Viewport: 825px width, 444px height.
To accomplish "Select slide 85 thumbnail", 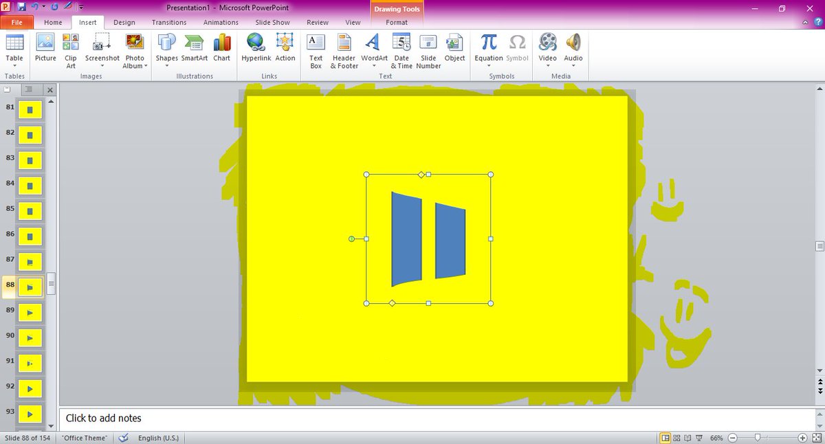I will [x=30, y=210].
